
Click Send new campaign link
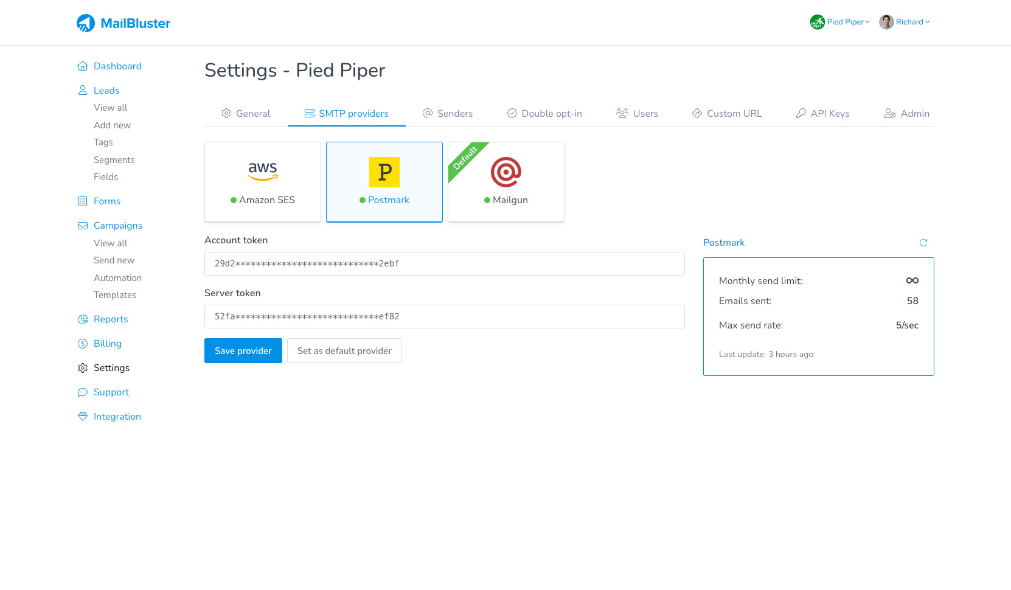(114, 260)
